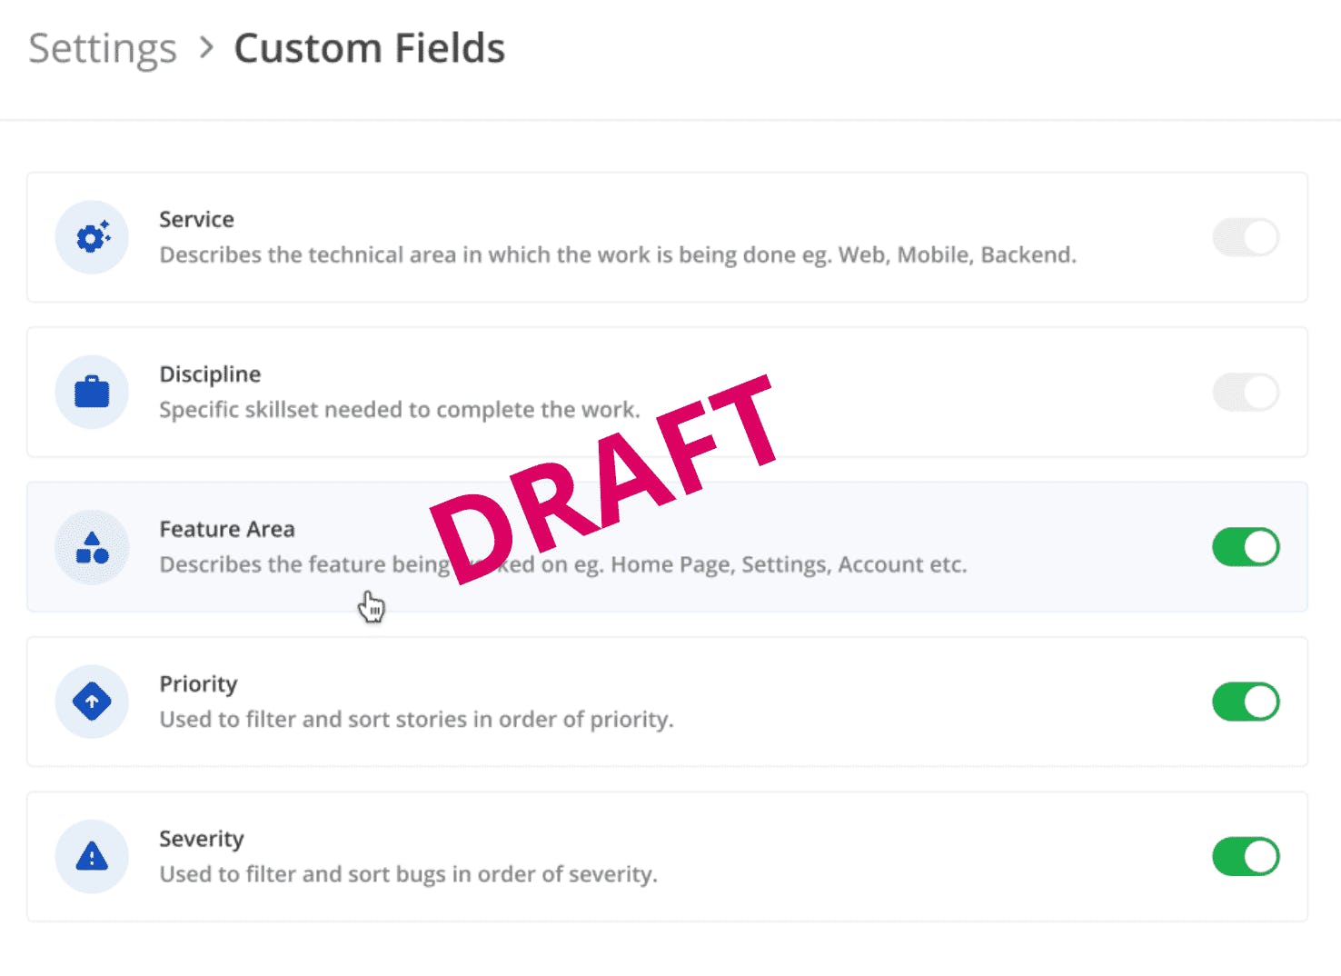Enable the Service field toggle
The image size is (1341, 976).
tap(1246, 237)
